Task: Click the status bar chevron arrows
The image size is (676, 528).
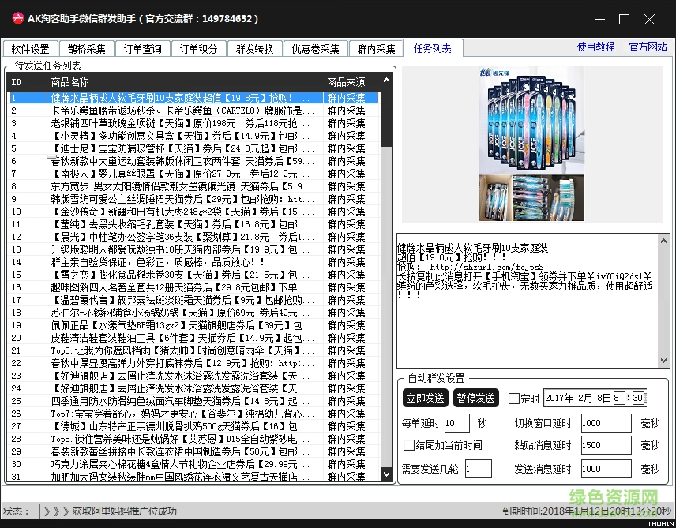Action: pos(55,511)
